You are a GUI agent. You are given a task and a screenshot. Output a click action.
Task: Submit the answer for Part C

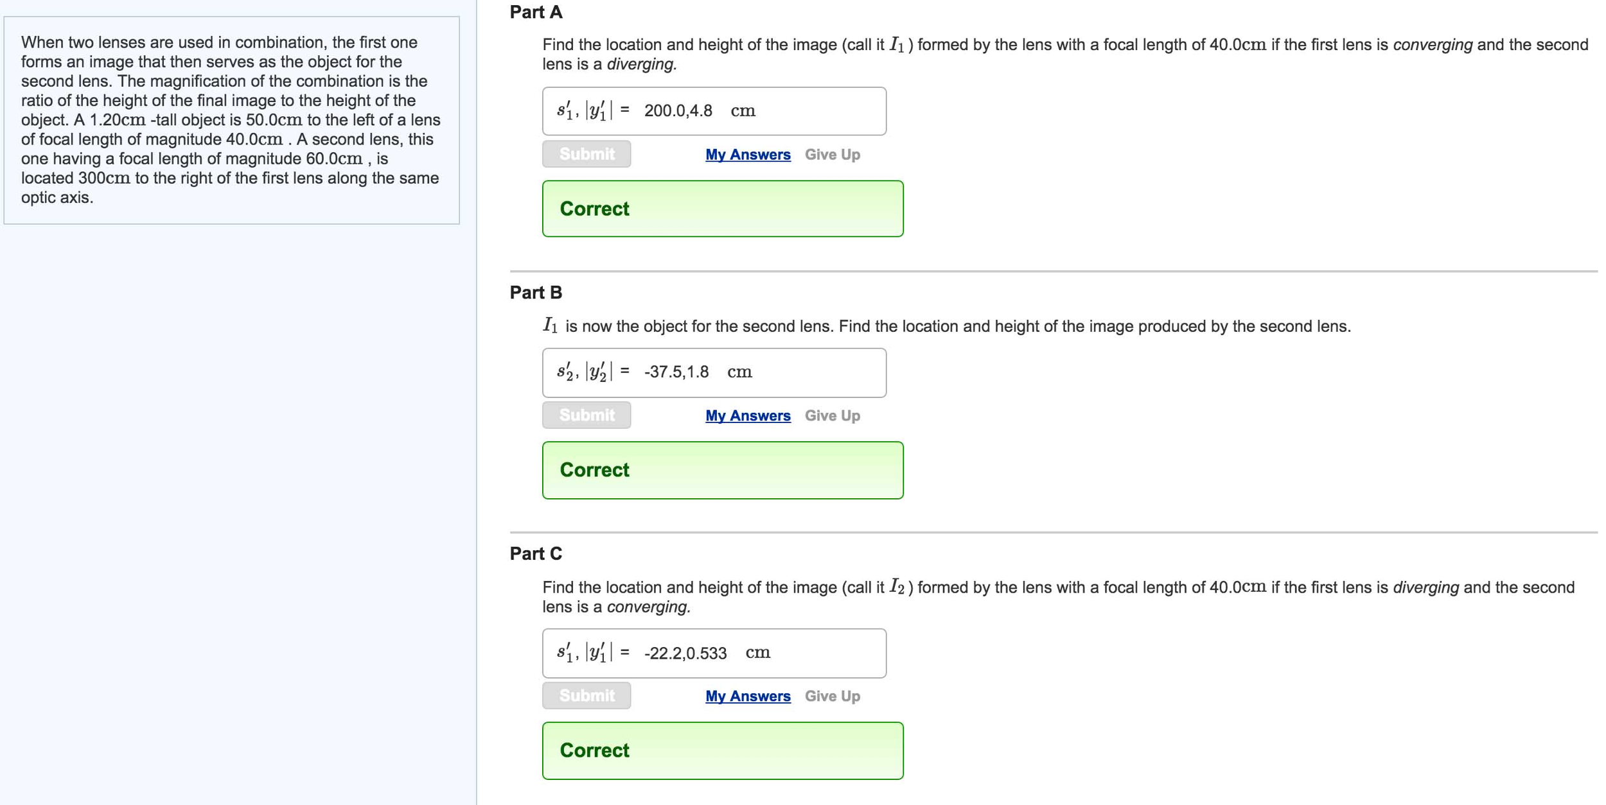(x=585, y=695)
